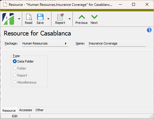The image size is (154, 119).
Task: Click the document icon in the title bar
Action: [5, 4]
